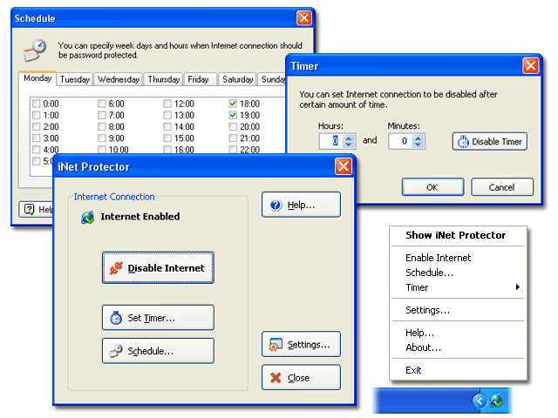Check the 21:00 hour checkbox

tap(233, 138)
